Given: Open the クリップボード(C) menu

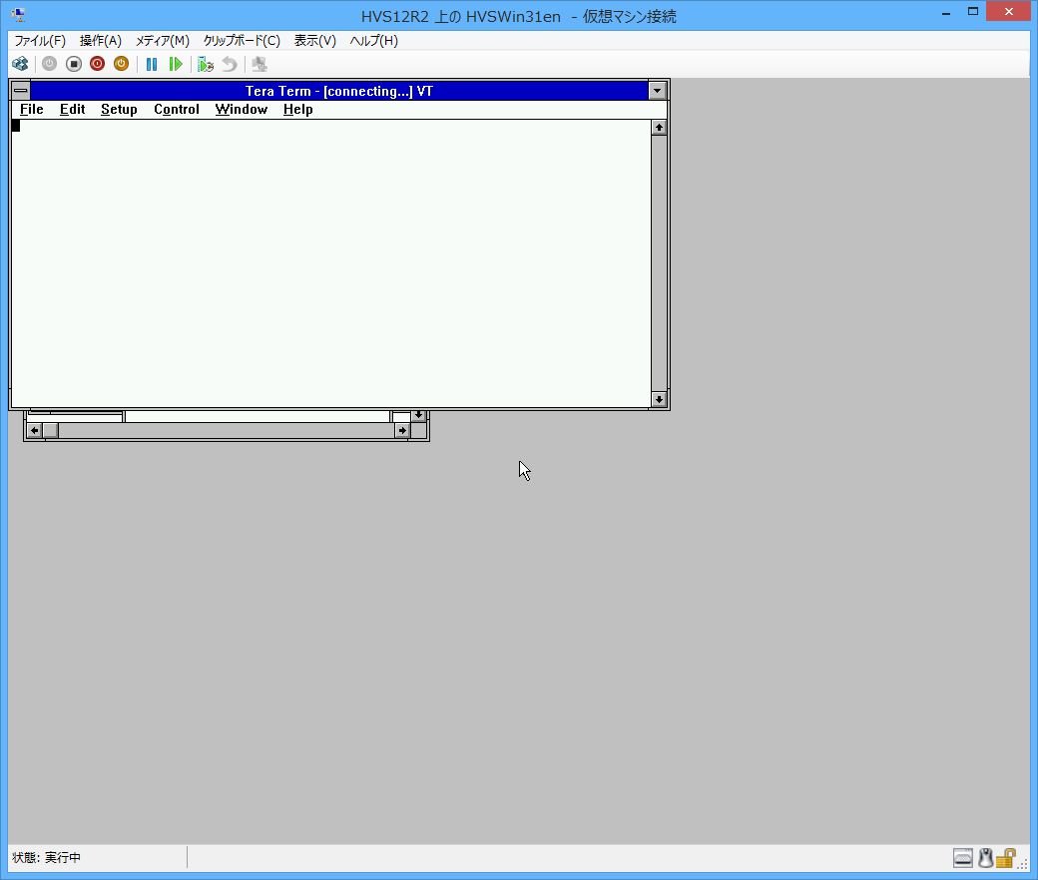Looking at the screenshot, I should pos(242,41).
